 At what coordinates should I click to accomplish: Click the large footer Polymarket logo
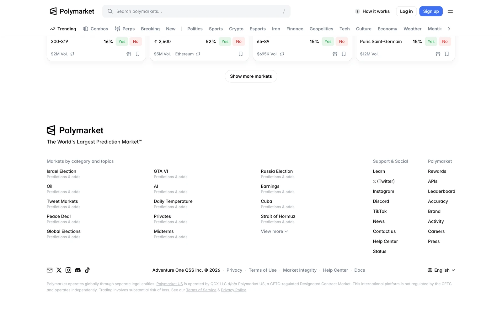point(75,130)
